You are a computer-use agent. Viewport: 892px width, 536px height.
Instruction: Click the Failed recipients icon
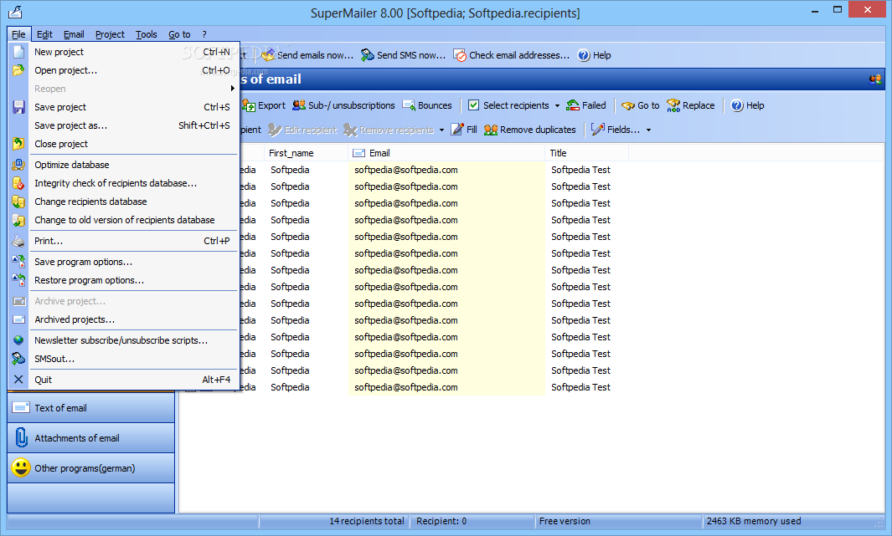573,105
